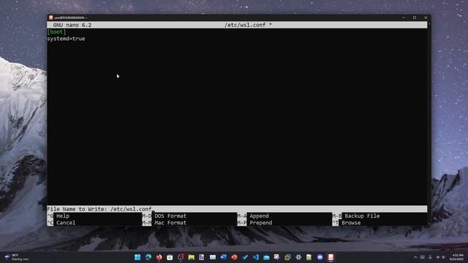468x263 pixels.
Task: Open network and volume quick settings
Action: [x=440, y=257]
